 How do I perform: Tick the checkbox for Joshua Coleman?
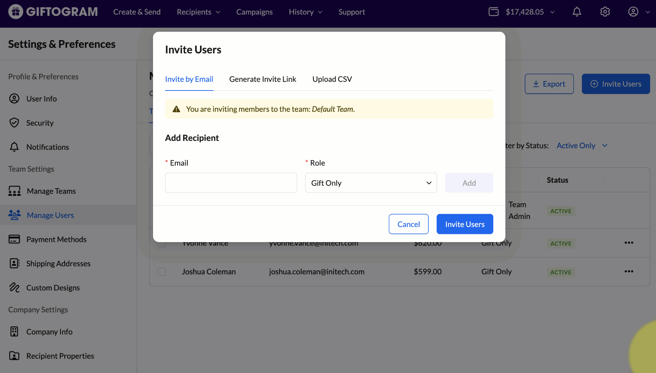tap(162, 272)
